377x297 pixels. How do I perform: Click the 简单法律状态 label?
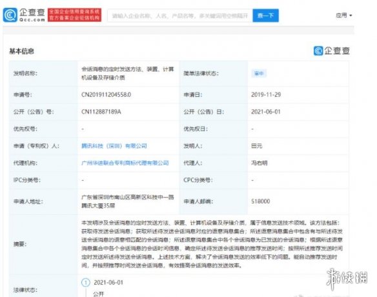(201, 74)
